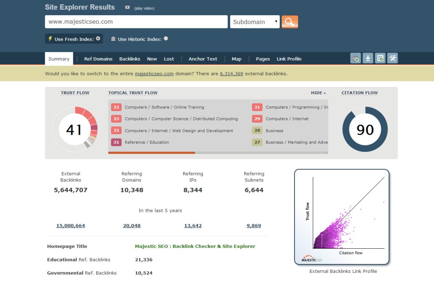Click the red 32 Web Design badge

pyautogui.click(x=116, y=130)
